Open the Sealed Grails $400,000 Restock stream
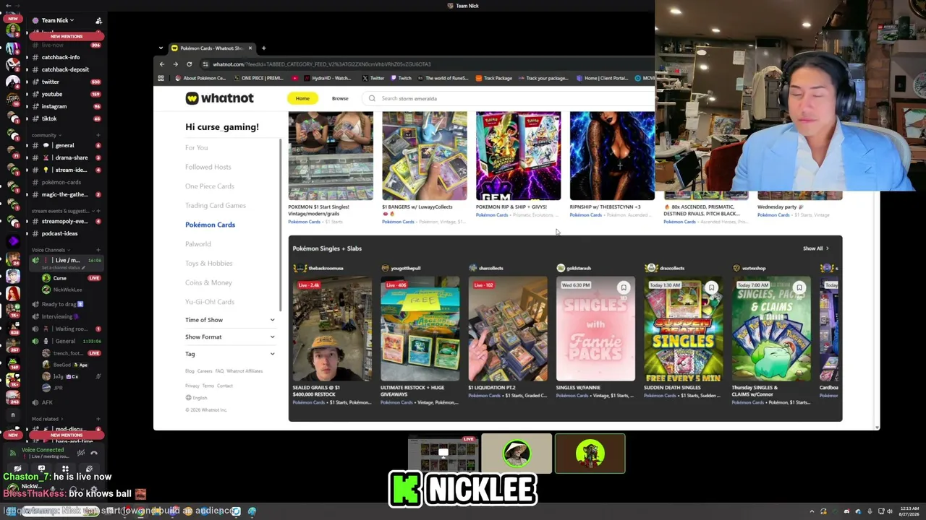Screen dimensions: 926x520 pyautogui.click(x=331, y=329)
